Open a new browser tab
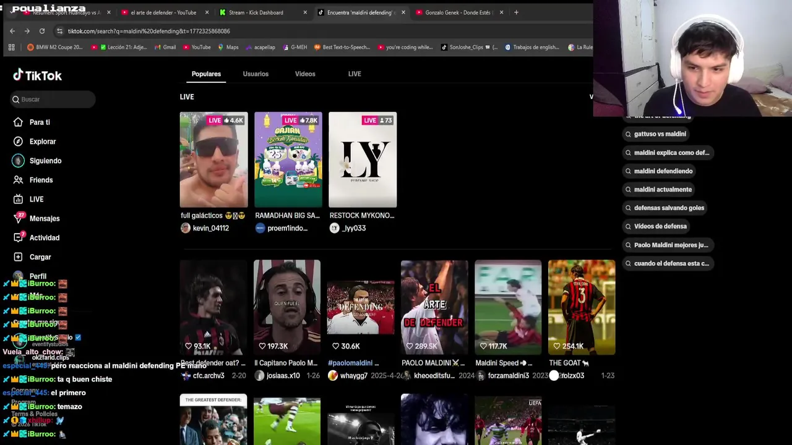Viewport: 792px width, 445px height. click(x=517, y=12)
